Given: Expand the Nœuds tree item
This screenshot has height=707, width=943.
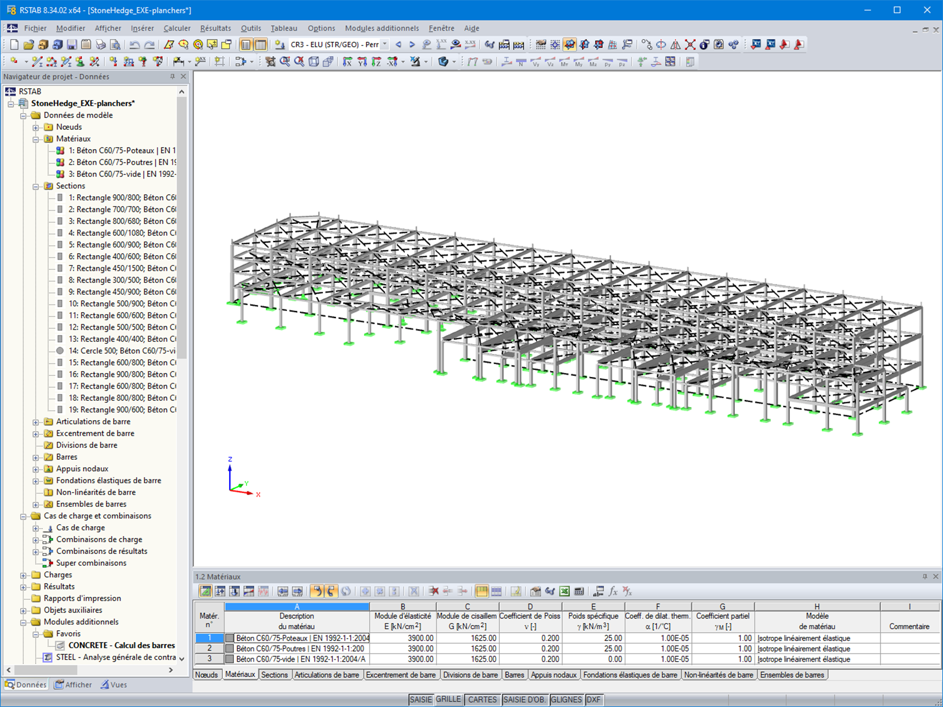Looking at the screenshot, I should pos(37,127).
